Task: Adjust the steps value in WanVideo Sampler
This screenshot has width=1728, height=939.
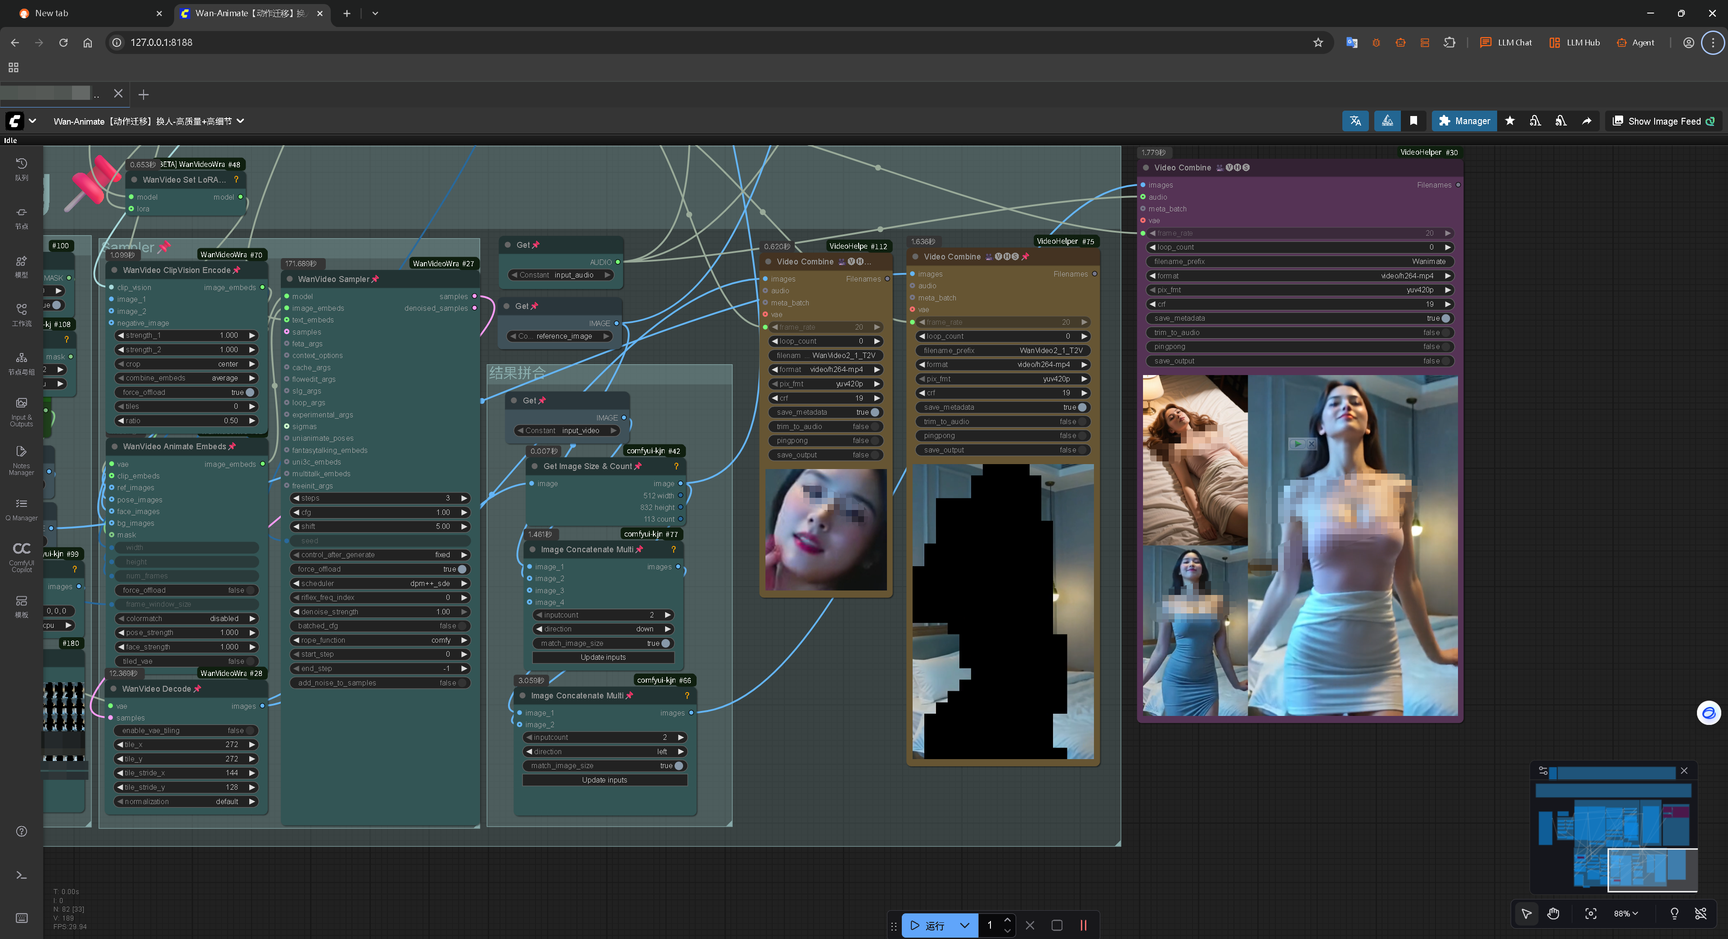Action: [380, 498]
